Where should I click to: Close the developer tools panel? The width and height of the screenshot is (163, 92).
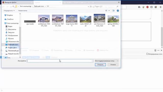(x=161, y=50)
